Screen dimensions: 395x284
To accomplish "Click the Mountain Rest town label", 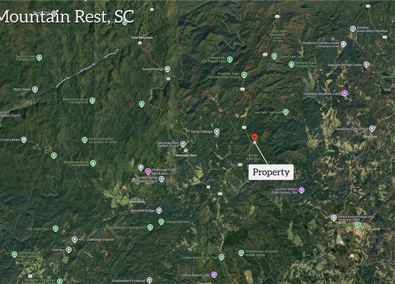I will tap(186, 155).
